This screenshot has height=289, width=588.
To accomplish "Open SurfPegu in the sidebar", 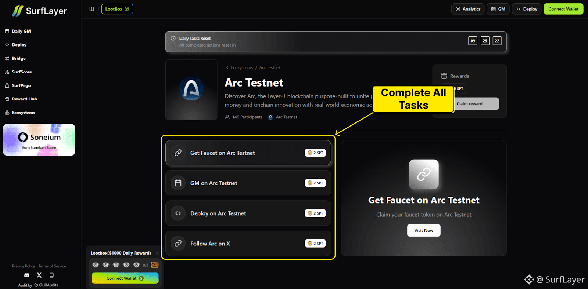I will click(18, 85).
